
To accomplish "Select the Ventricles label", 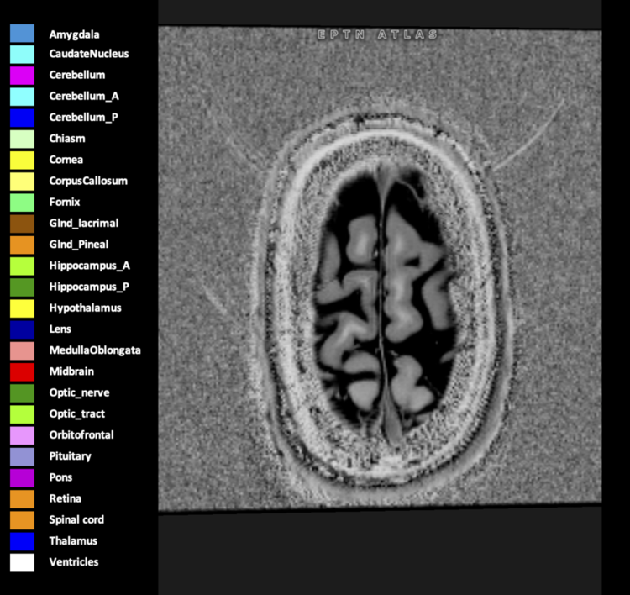I will tap(74, 561).
